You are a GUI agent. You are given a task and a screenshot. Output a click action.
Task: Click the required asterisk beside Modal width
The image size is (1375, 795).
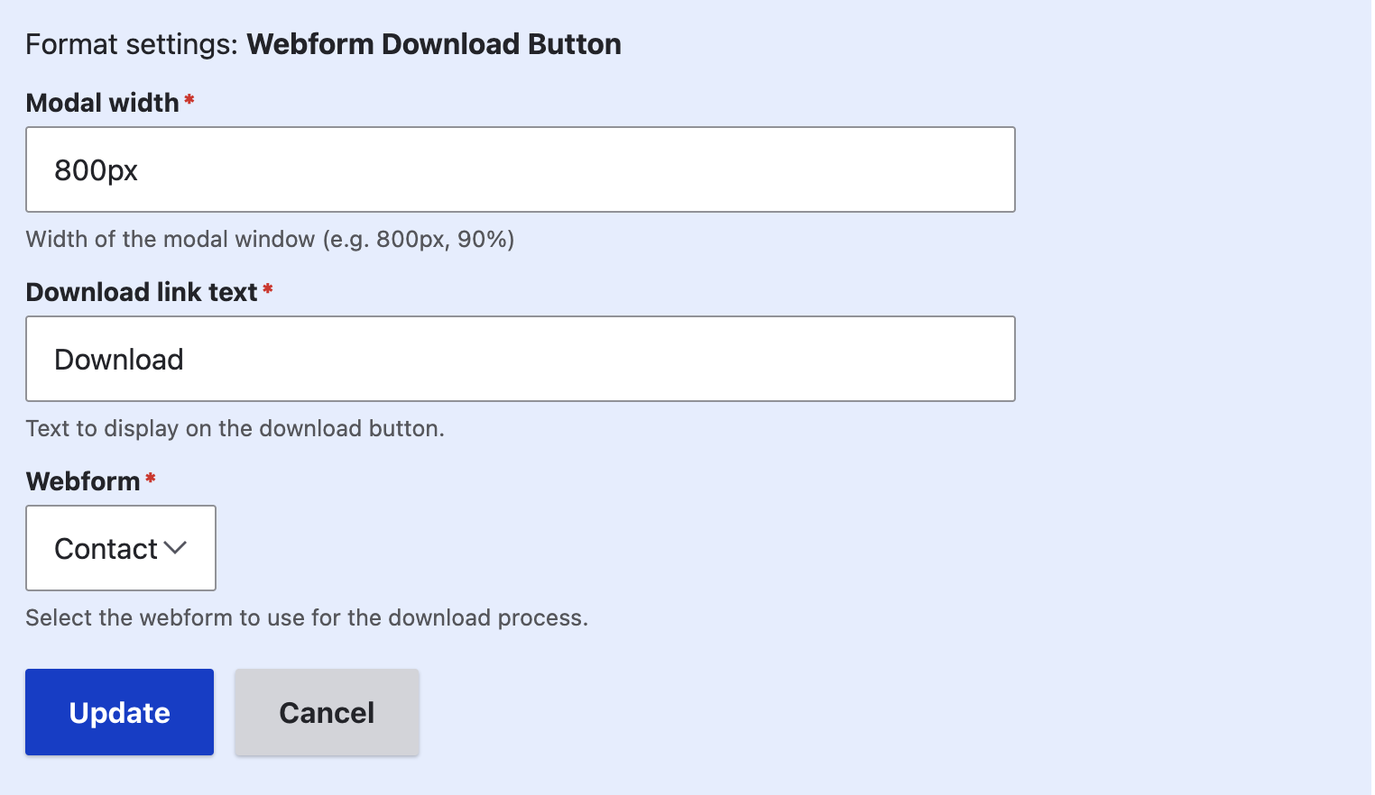(189, 96)
